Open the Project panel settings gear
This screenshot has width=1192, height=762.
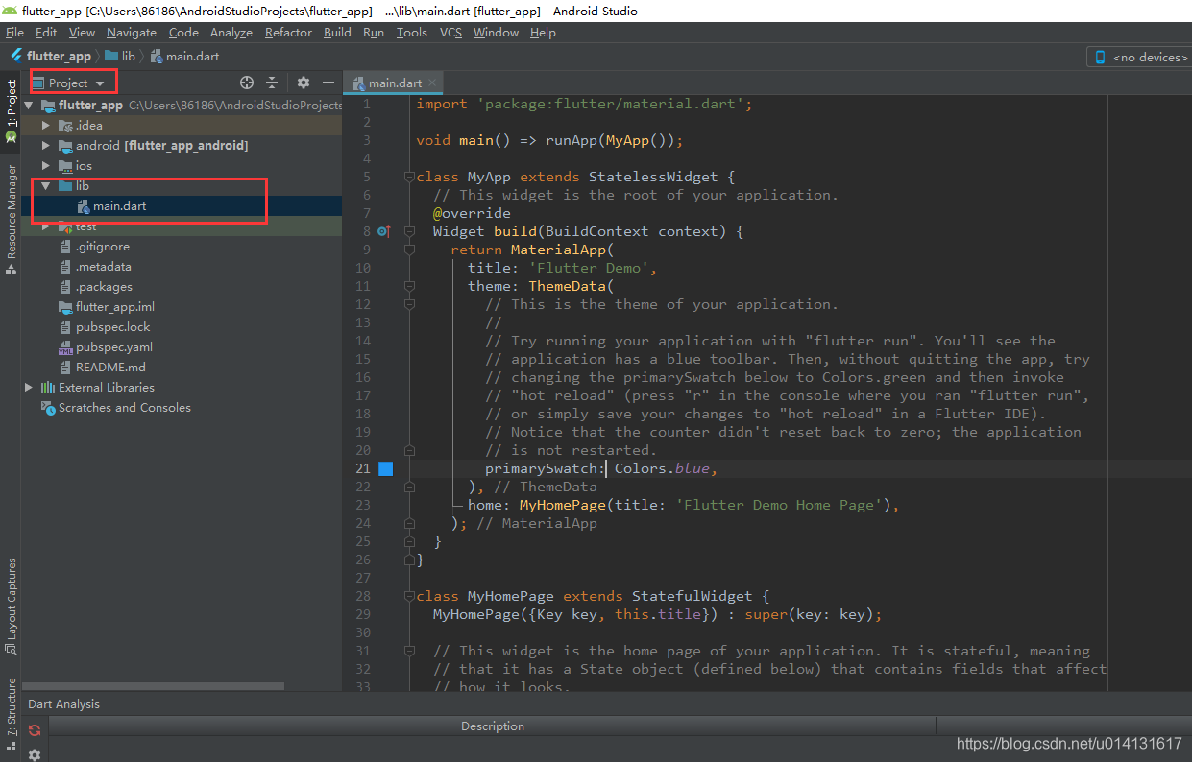pos(304,83)
